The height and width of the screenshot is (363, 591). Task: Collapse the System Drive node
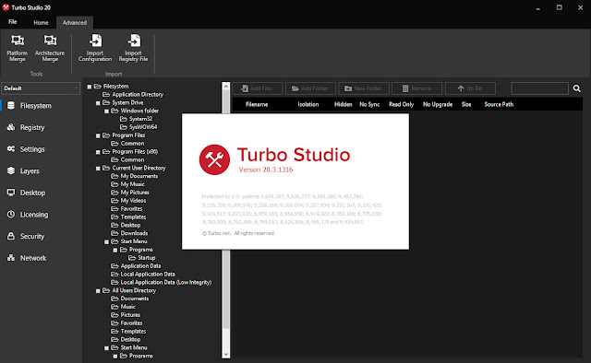(98, 103)
